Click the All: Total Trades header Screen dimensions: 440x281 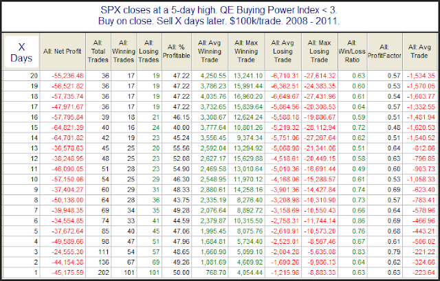98,52
